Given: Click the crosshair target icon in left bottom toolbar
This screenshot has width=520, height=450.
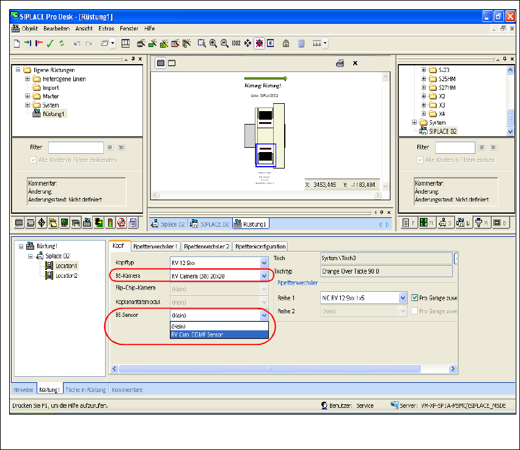Looking at the screenshot, I should coord(42,223).
